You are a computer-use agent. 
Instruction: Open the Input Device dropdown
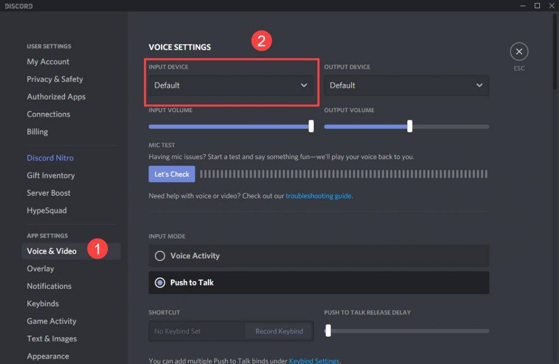tap(230, 86)
